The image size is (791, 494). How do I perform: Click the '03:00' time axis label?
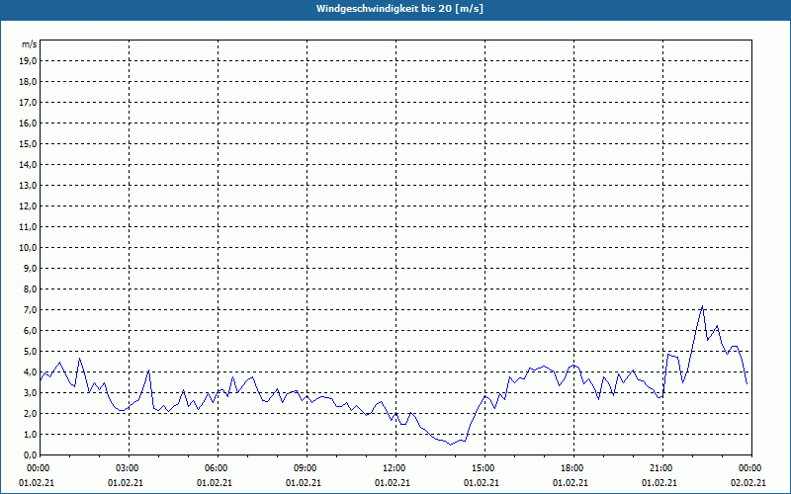click(x=130, y=468)
